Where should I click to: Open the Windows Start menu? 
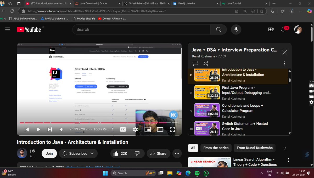click(x=105, y=173)
